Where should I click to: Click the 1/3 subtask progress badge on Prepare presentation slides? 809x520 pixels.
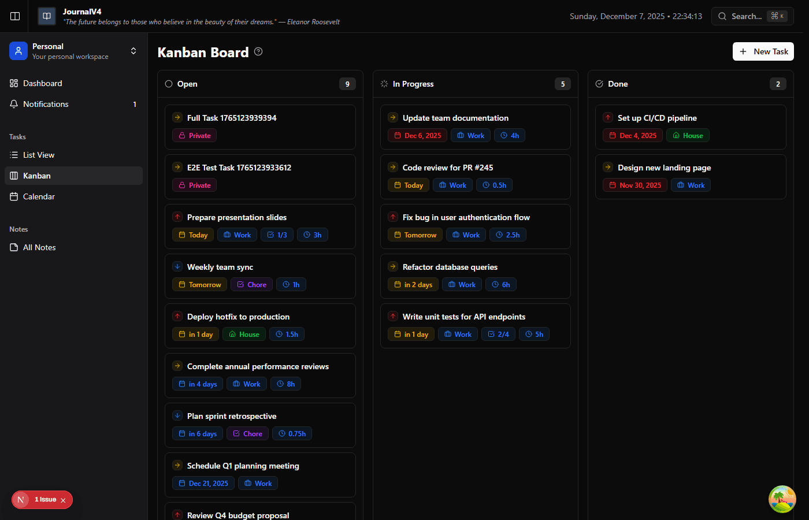(277, 235)
